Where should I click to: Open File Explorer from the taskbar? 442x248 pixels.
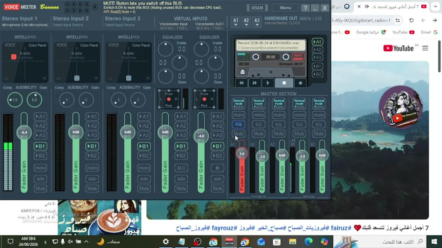[x=293, y=242]
